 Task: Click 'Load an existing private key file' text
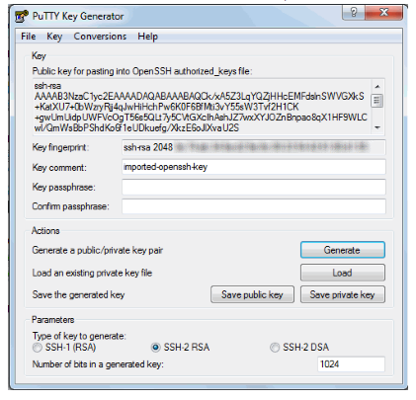point(92,273)
